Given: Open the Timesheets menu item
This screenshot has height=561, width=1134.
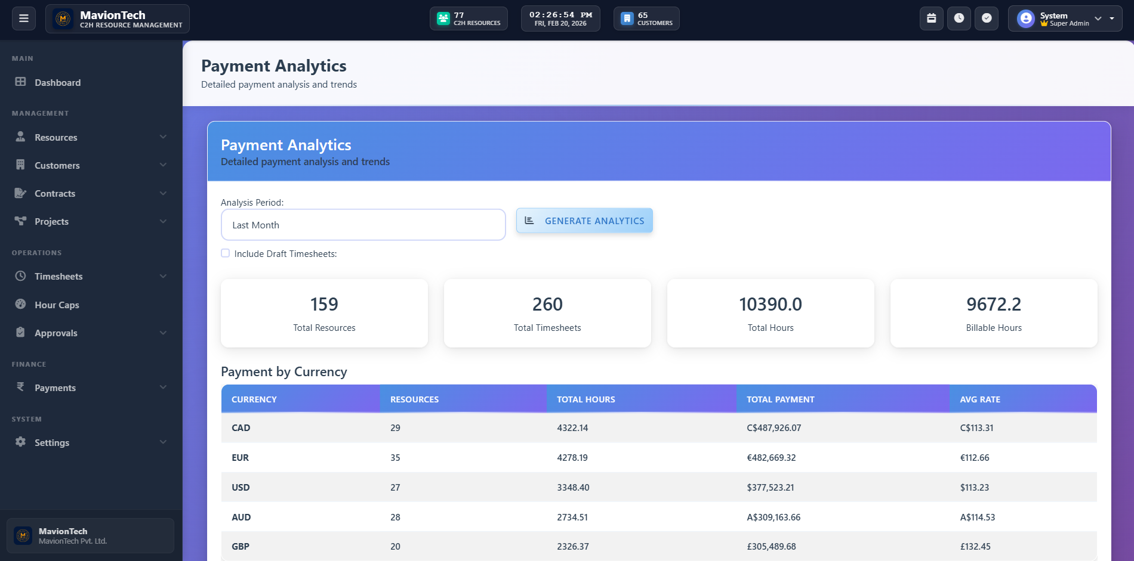Looking at the screenshot, I should (58, 276).
